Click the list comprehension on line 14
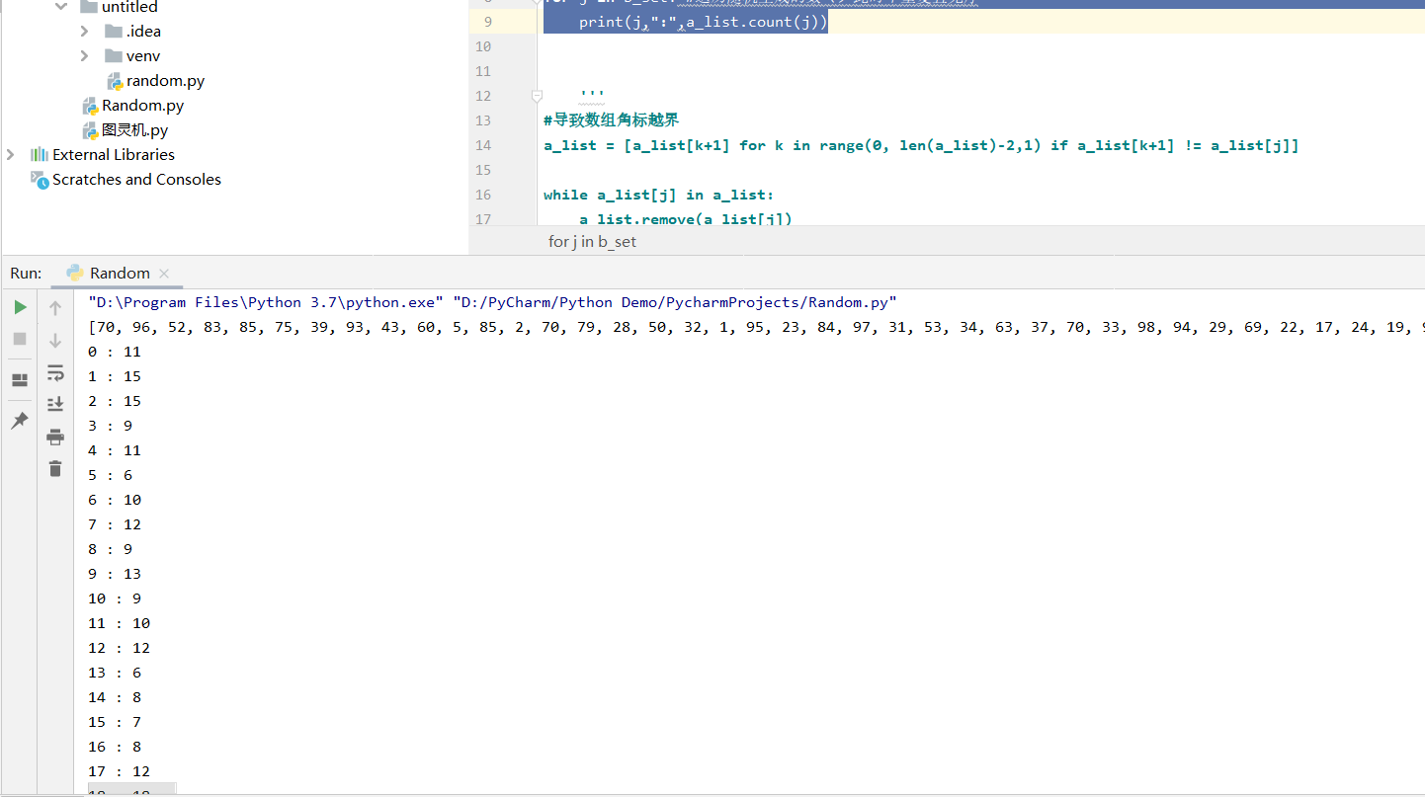Image resolution: width=1425 pixels, height=797 pixels. pos(921,145)
